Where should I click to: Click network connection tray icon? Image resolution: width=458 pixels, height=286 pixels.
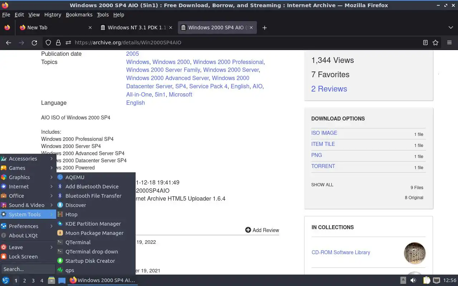coord(436,280)
